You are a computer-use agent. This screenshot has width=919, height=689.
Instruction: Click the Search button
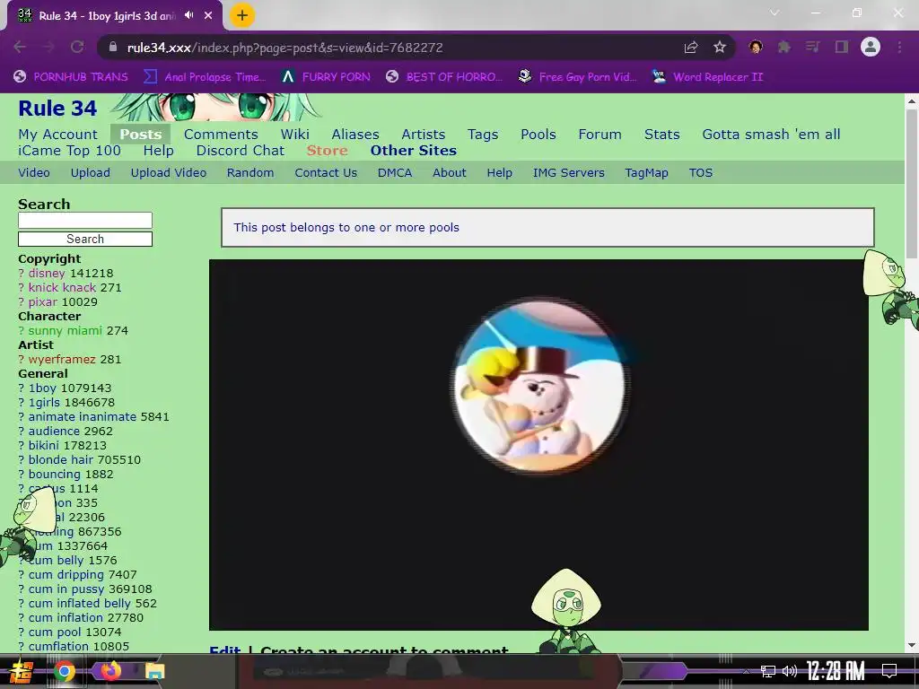coord(85,239)
